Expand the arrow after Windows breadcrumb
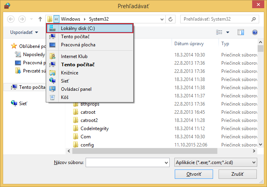The height and width of the screenshot is (187, 267). click(84, 19)
